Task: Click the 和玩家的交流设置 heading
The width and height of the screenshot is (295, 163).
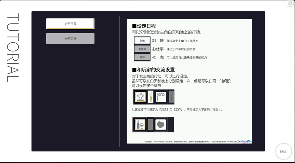Action: coord(153,70)
